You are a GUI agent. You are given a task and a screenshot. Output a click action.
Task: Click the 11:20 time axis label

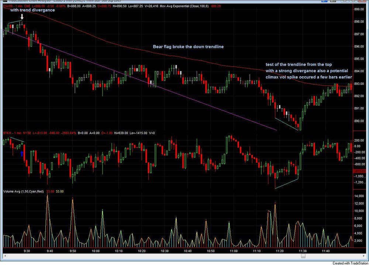[x=280, y=251]
